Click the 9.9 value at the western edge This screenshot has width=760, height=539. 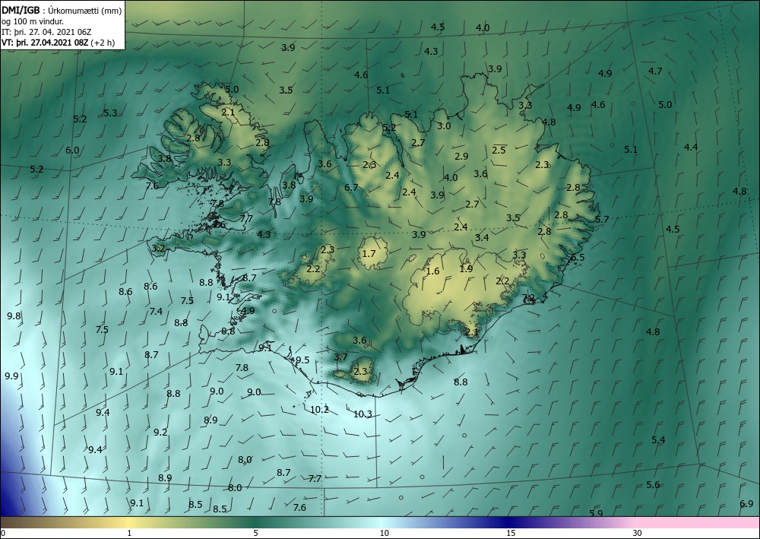11,376
